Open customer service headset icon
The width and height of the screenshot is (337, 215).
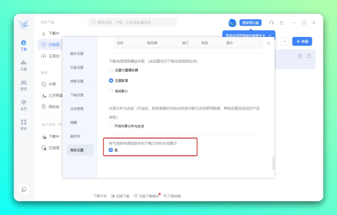pyautogui.click(x=271, y=22)
